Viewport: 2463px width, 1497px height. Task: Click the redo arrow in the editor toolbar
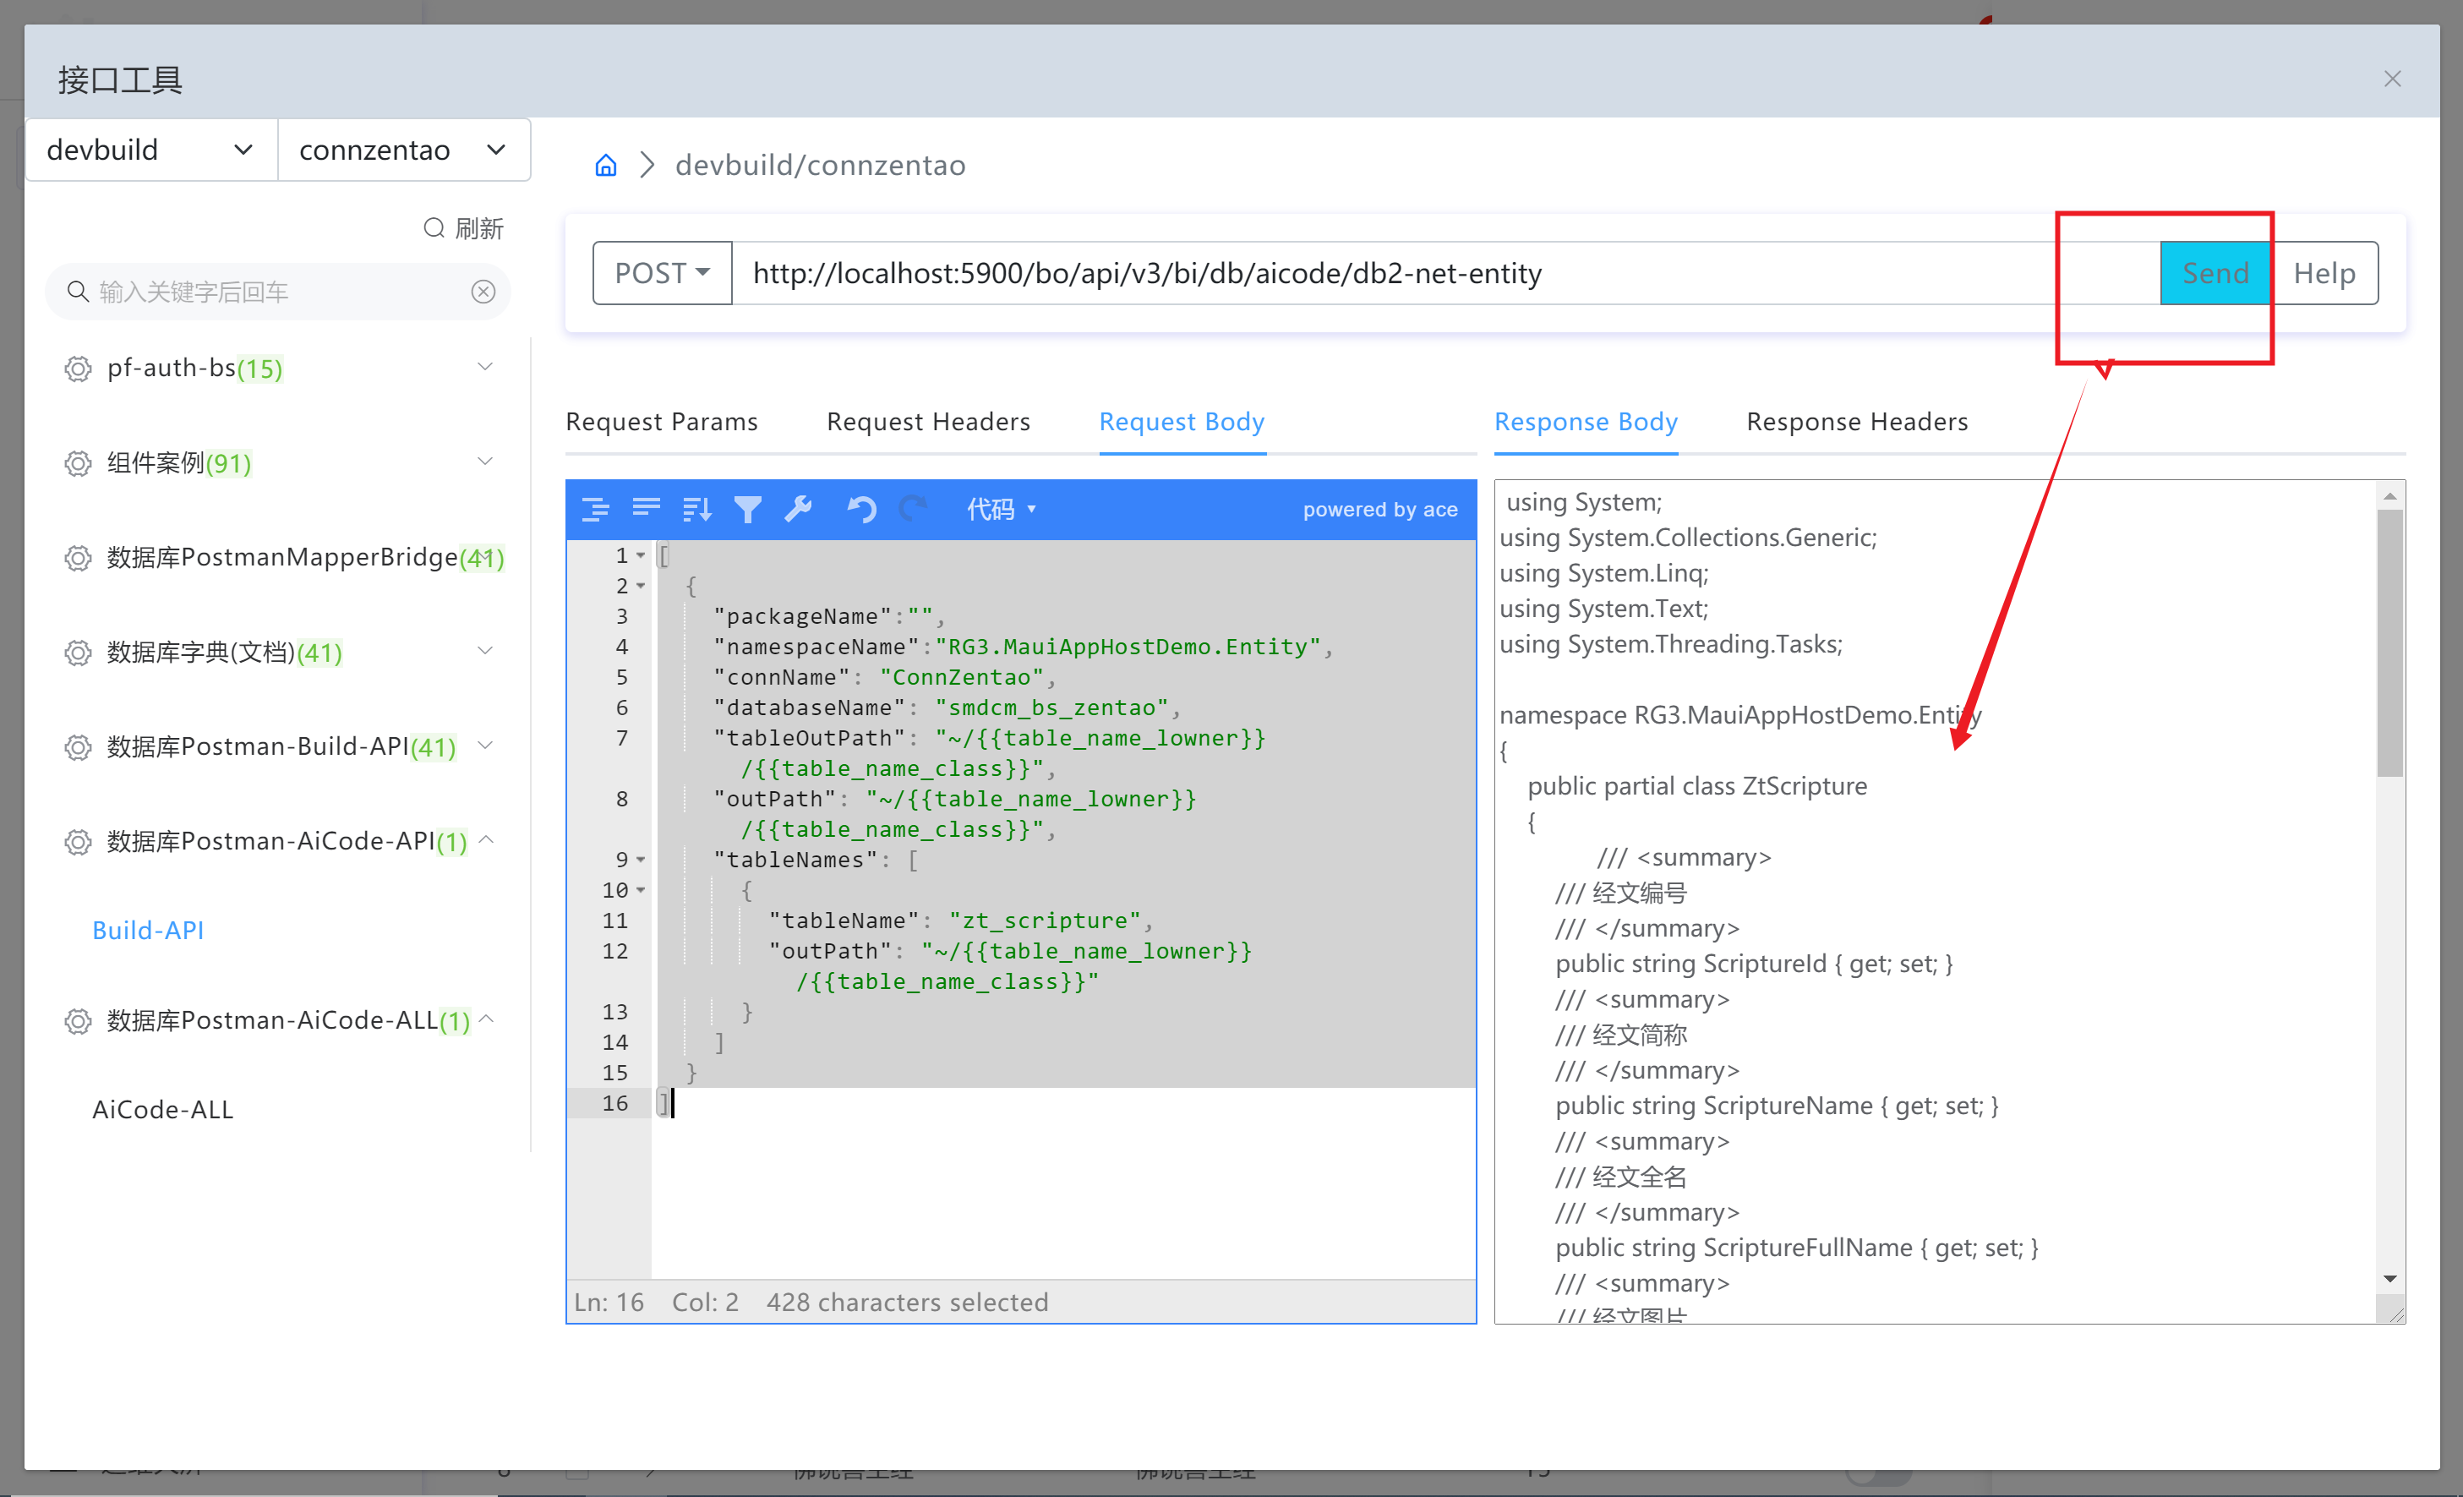pyautogui.click(x=913, y=510)
